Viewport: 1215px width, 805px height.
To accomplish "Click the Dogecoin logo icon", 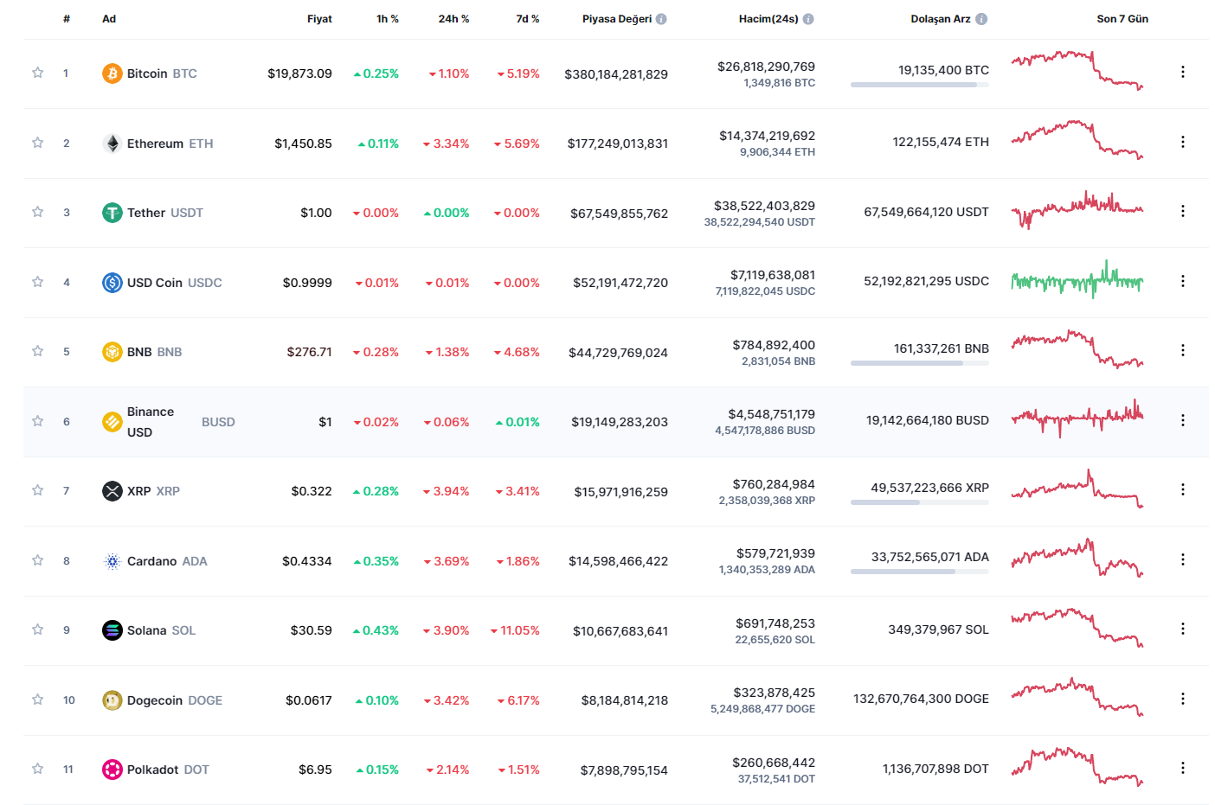I will pyautogui.click(x=112, y=700).
